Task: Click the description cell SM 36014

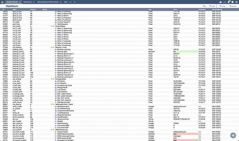Action: point(216,24)
